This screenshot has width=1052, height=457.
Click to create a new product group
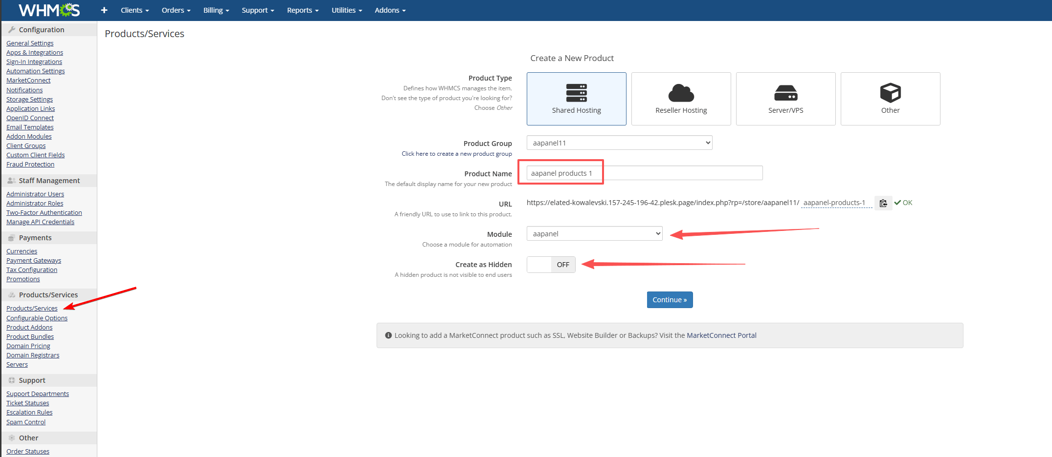[x=456, y=154]
